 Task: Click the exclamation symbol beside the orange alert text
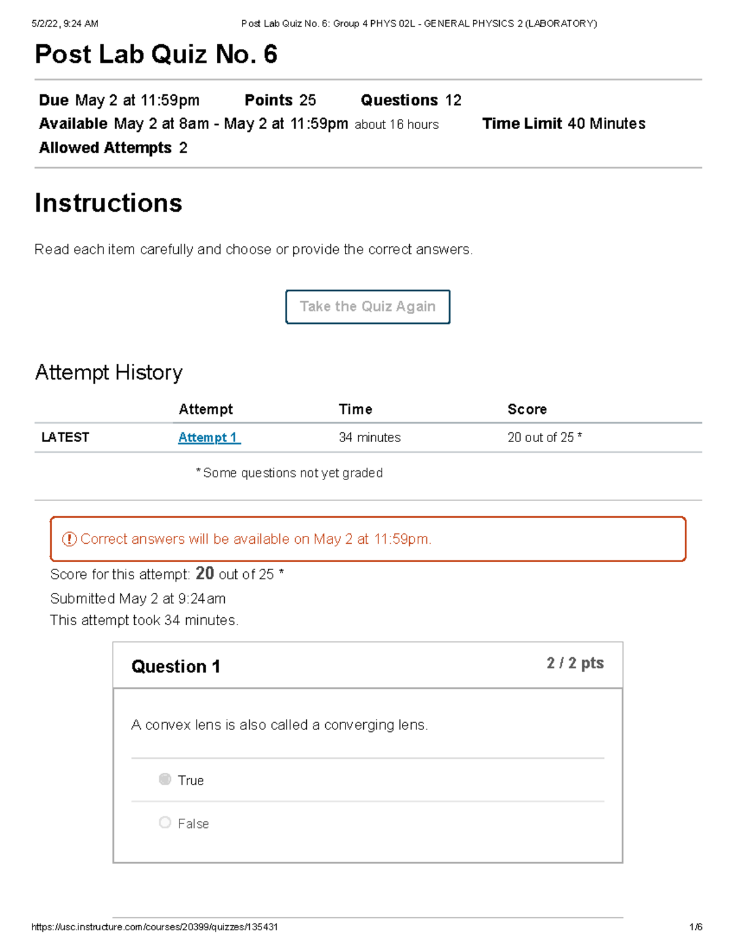coord(69,539)
